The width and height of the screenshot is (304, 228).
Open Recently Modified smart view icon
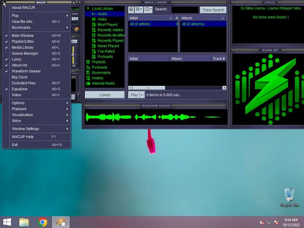click(94, 35)
